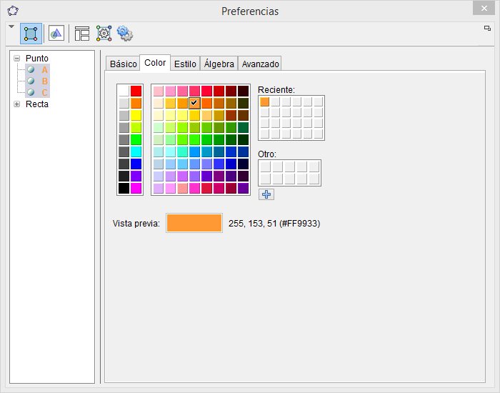This screenshot has height=393, width=500.
Task: Open the Advanced gears preferences icon
Action: (x=125, y=34)
